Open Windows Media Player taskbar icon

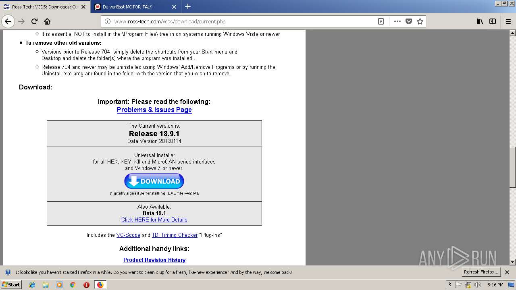pyautogui.click(x=59, y=285)
